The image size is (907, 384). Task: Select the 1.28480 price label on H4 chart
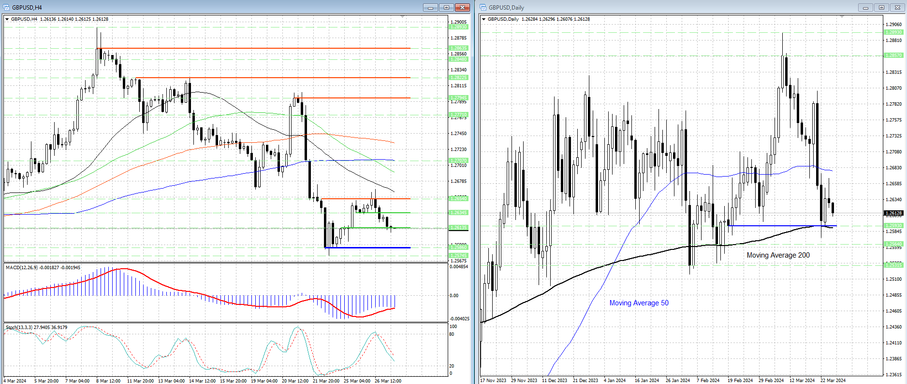(x=458, y=59)
